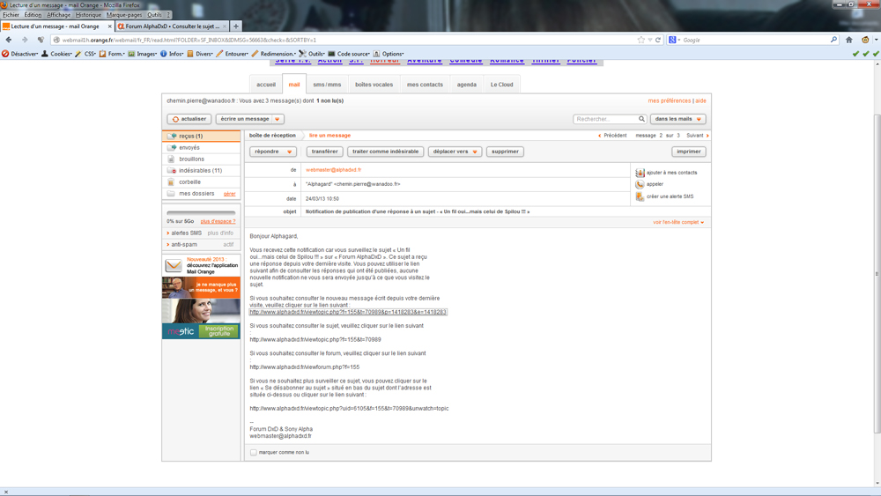Expand 'voir l'en-tête complet'
This screenshot has width=881, height=496.
point(678,222)
